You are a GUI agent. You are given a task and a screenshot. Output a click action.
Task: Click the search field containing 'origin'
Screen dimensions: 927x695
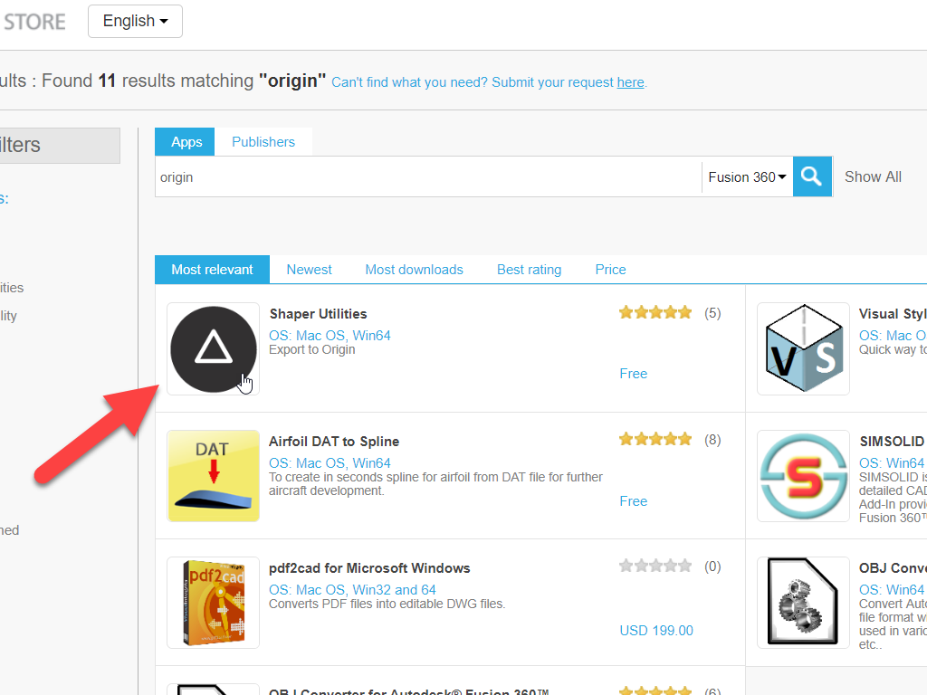pyautogui.click(x=428, y=176)
